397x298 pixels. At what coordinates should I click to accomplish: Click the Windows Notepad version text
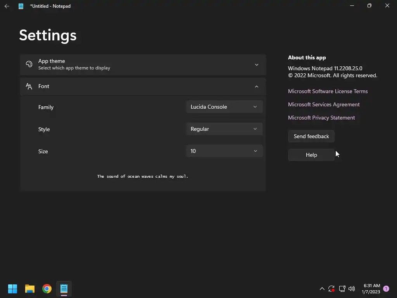pyautogui.click(x=325, y=68)
